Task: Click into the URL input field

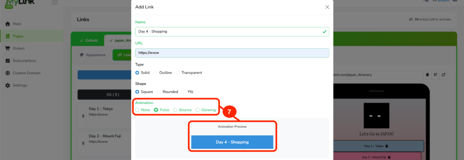Action: pyautogui.click(x=232, y=53)
